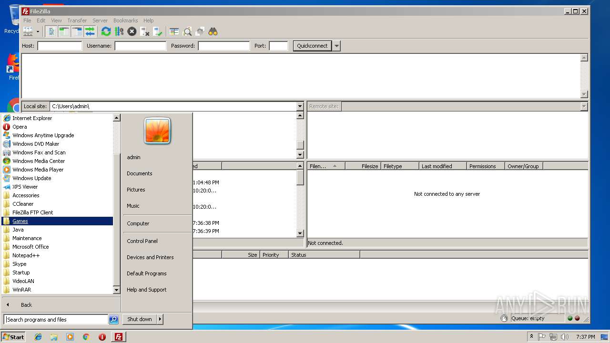
Task: Expand the Notepad++ folder
Action: (58, 255)
